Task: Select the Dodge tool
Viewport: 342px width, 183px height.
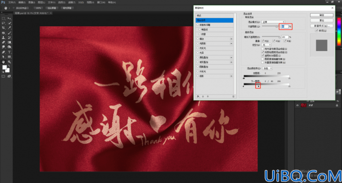Action: pyautogui.click(x=9, y=47)
